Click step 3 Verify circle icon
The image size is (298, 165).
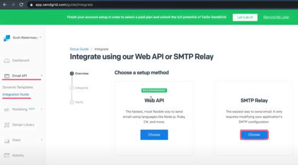pyautogui.click(x=72, y=102)
